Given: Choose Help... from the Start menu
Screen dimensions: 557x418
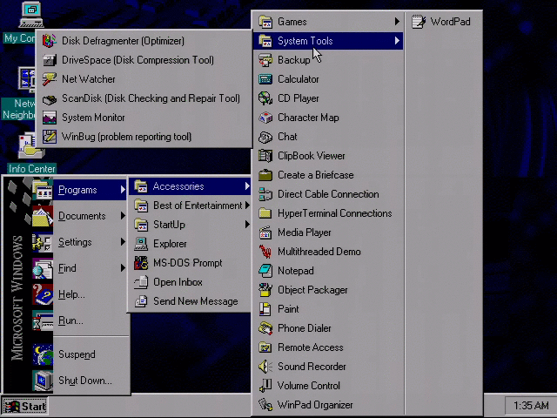Looking at the screenshot, I should pyautogui.click(x=80, y=294).
